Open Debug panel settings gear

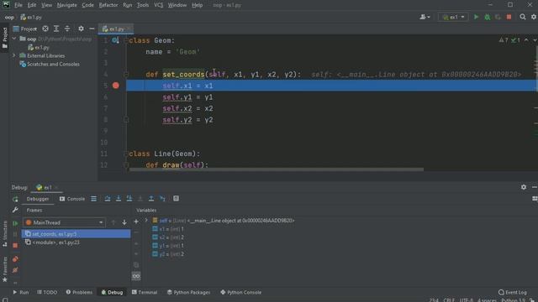click(524, 187)
